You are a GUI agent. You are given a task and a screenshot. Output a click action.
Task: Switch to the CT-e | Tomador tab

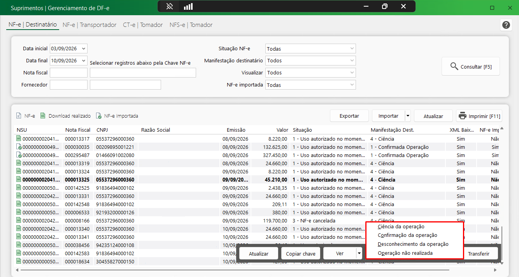tap(143, 25)
